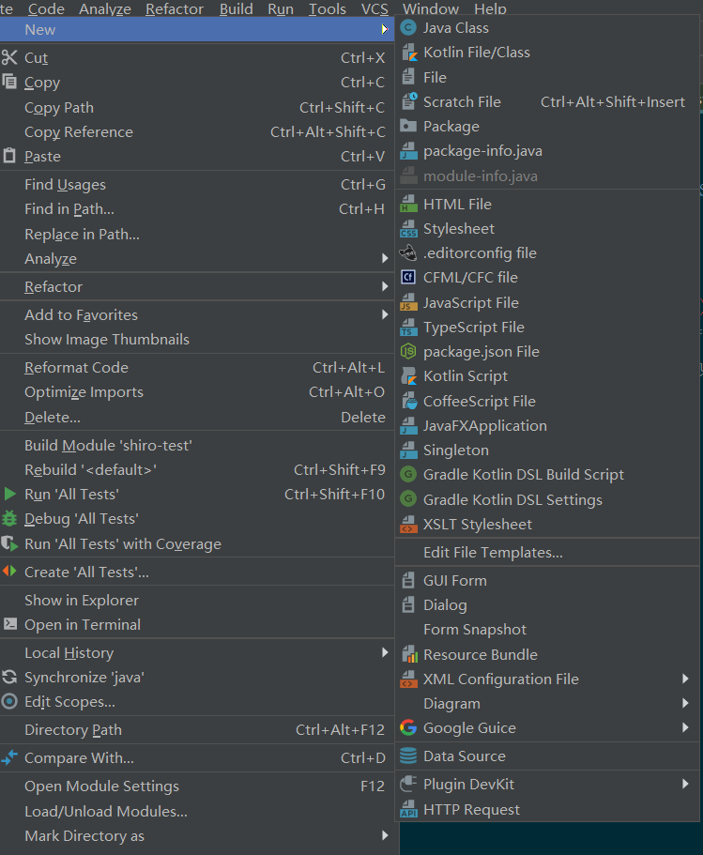Screen dimensions: 703x855
Task: Expand the New submenu arrow
Action: click(x=385, y=29)
